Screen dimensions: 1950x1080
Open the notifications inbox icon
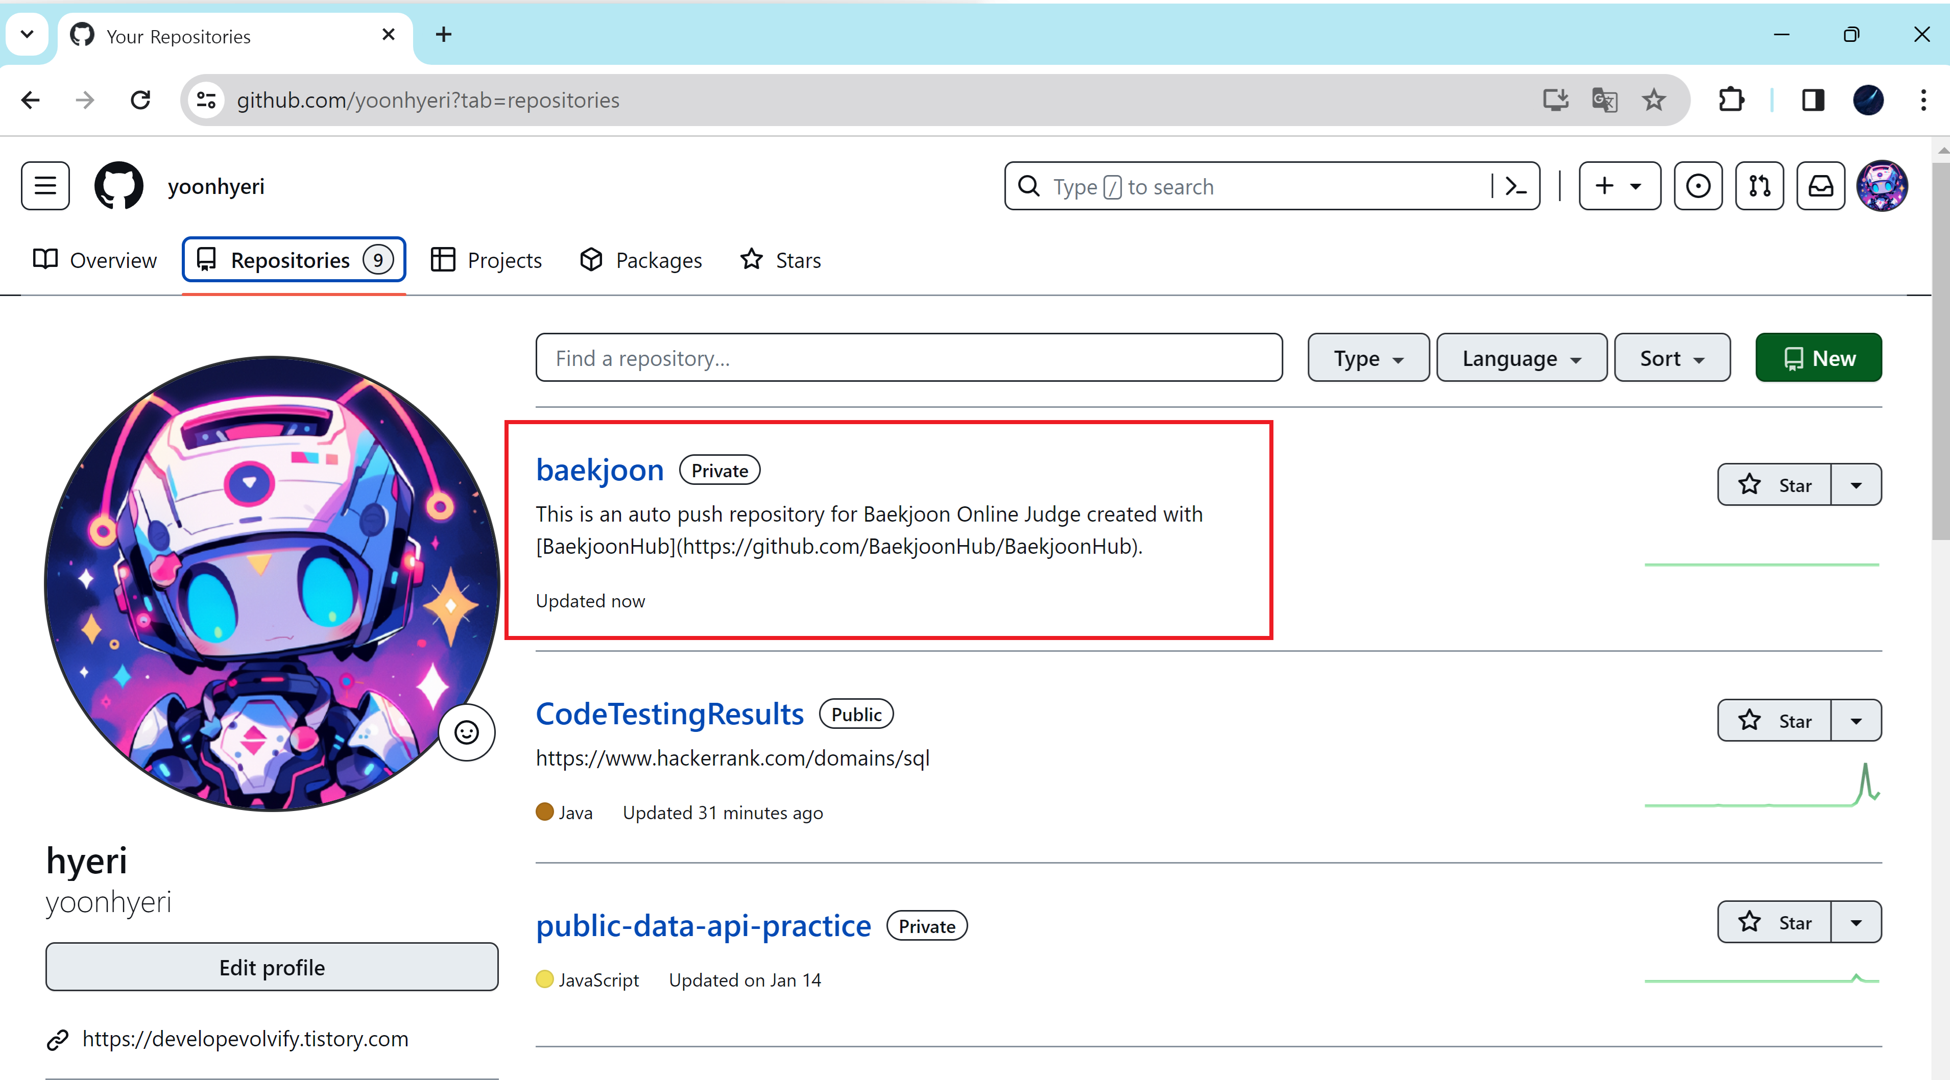coord(1820,186)
